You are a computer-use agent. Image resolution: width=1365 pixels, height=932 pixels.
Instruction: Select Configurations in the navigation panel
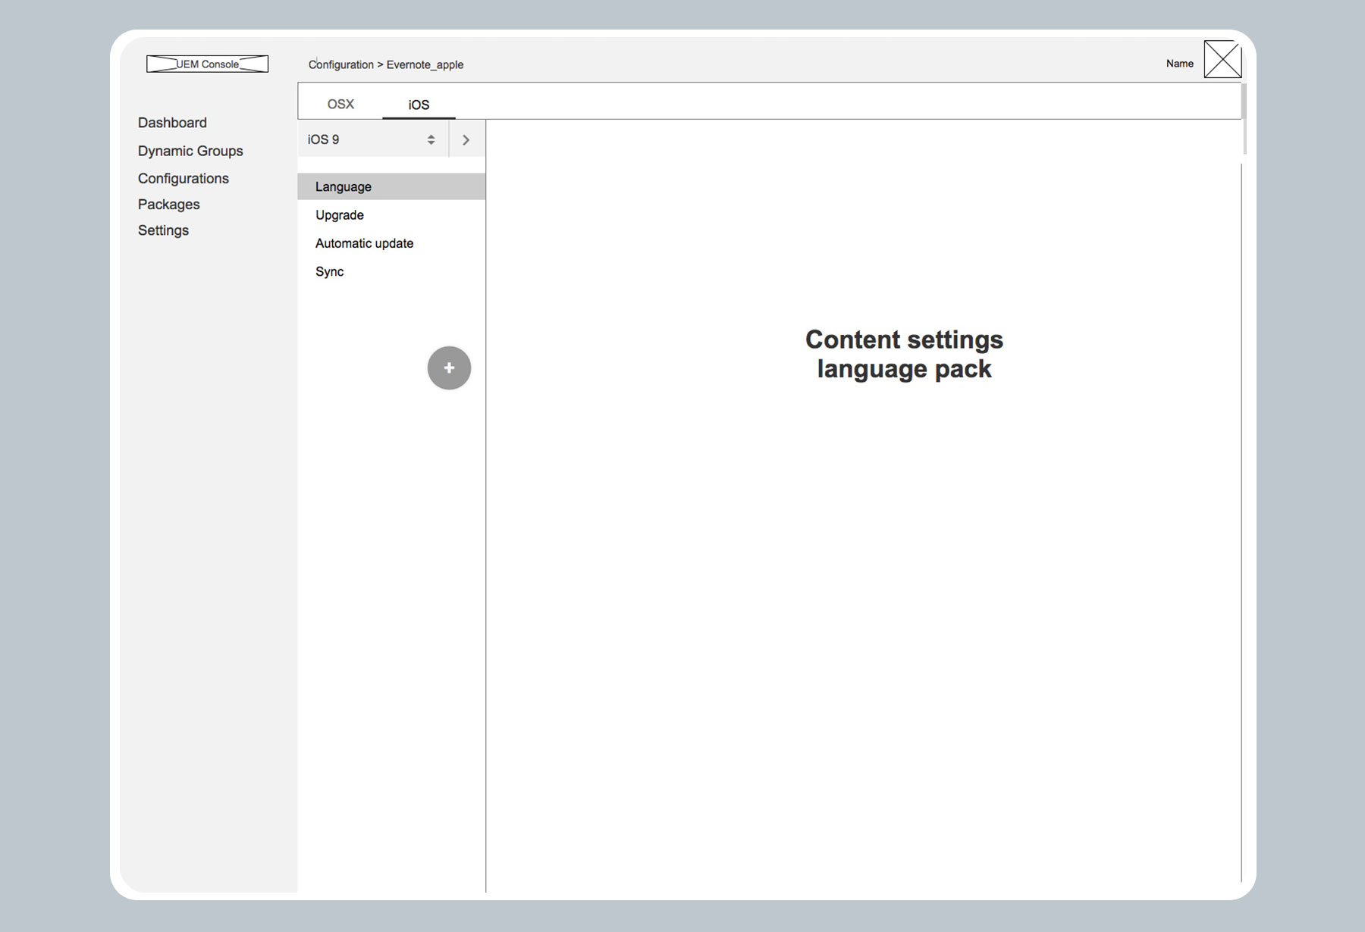click(183, 178)
